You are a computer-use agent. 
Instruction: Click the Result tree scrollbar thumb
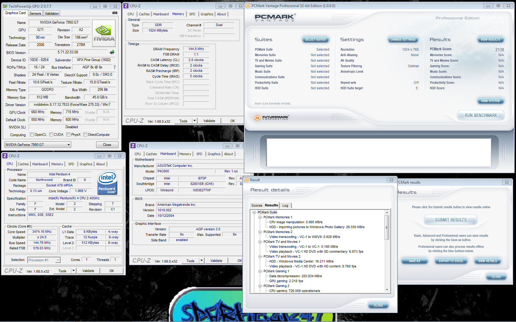pyautogui.click(x=387, y=227)
